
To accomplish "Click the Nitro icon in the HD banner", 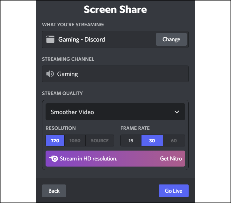I will click(54, 159).
